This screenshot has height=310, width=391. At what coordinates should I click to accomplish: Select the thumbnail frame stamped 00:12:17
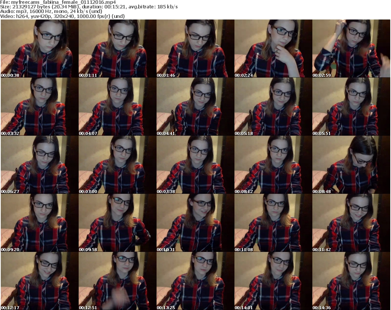40,281
